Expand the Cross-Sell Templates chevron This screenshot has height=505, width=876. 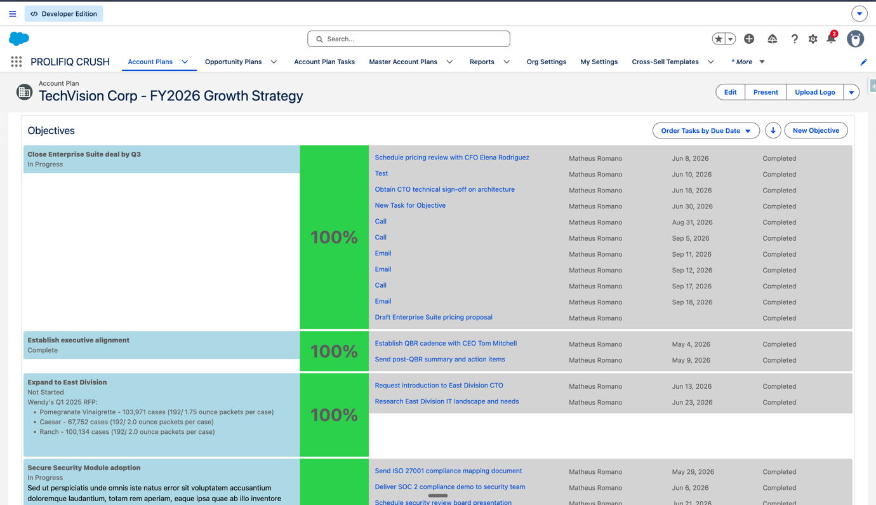710,62
